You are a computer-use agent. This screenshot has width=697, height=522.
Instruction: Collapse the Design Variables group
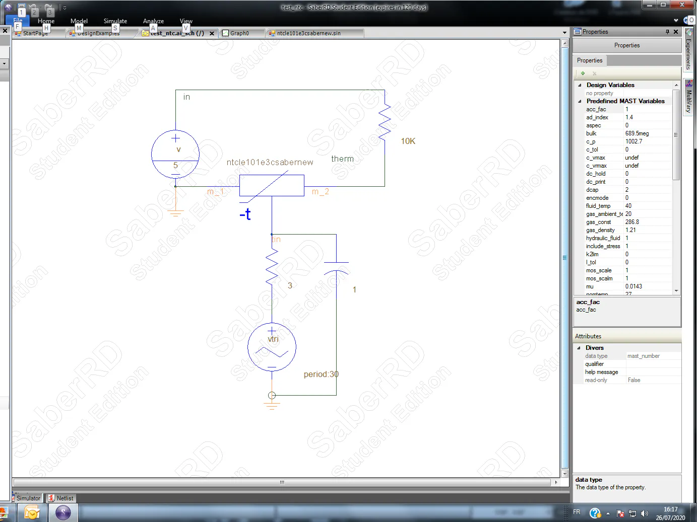coord(580,85)
